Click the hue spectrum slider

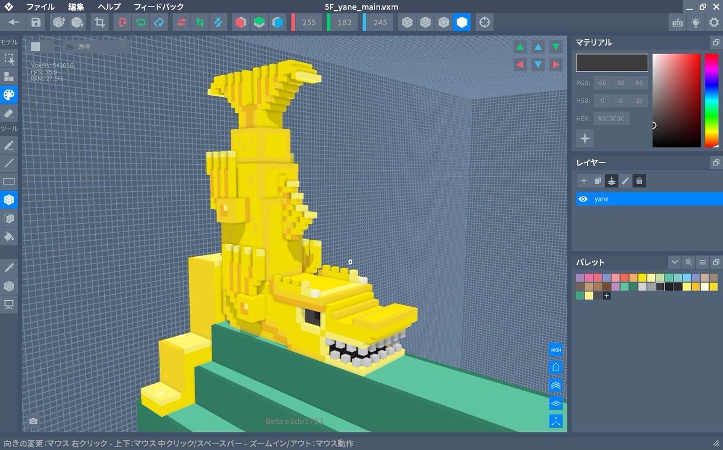(712, 100)
